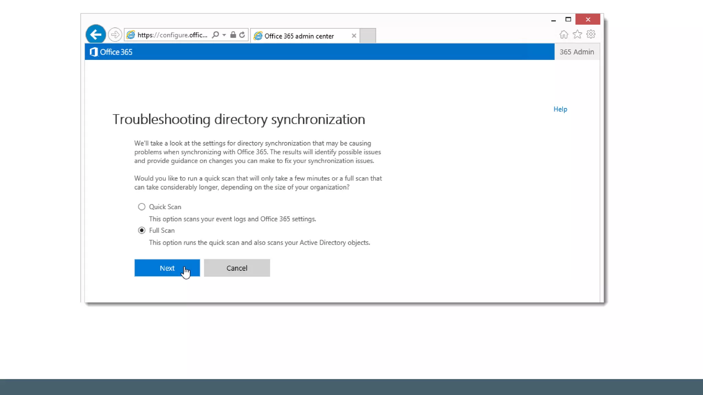
Task: Open the browser home icon
Action: pos(564,34)
